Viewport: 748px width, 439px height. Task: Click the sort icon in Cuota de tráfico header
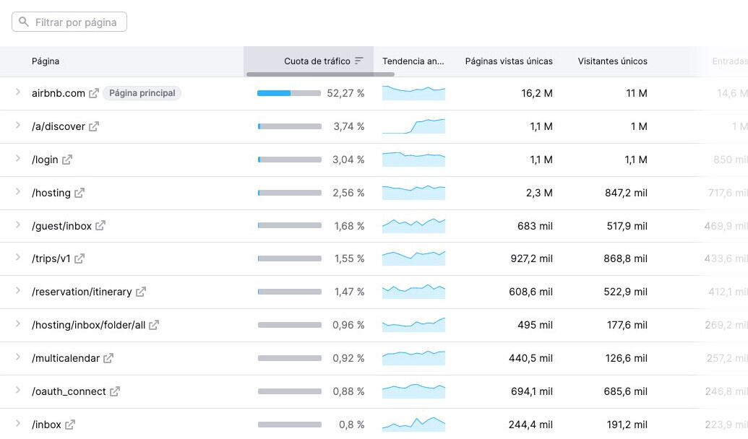[x=359, y=61]
